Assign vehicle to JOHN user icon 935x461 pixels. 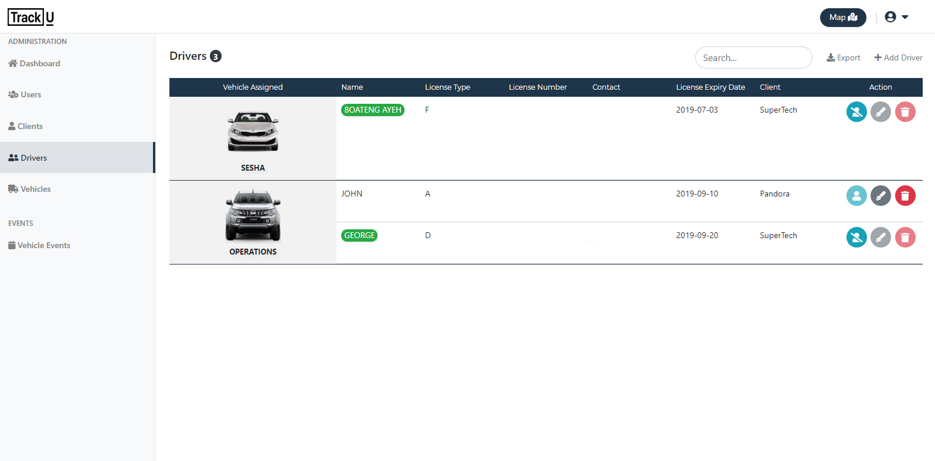[856, 196]
